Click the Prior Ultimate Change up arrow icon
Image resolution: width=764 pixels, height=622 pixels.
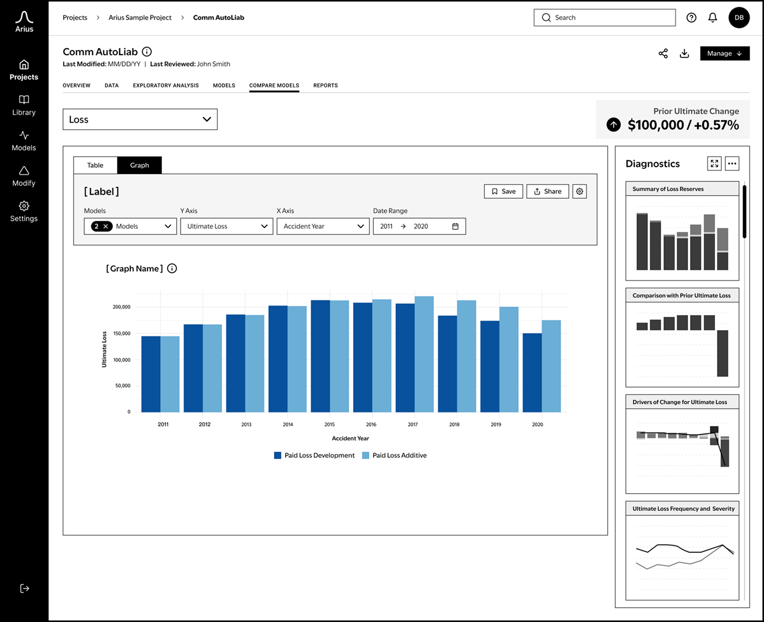coord(614,125)
